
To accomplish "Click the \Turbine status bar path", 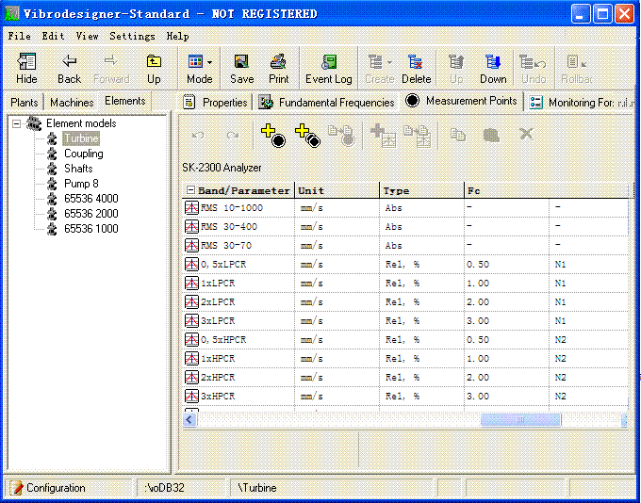I will pyautogui.click(x=257, y=488).
